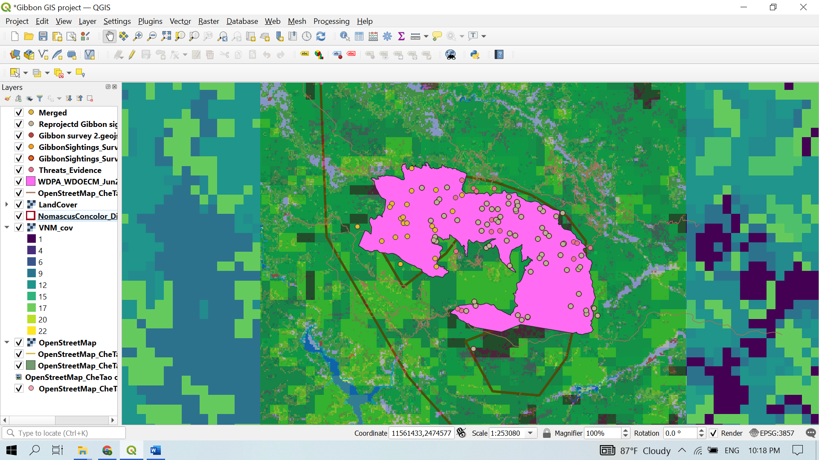Click the Refresh map icon
The height and width of the screenshot is (460, 819).
coord(321,36)
